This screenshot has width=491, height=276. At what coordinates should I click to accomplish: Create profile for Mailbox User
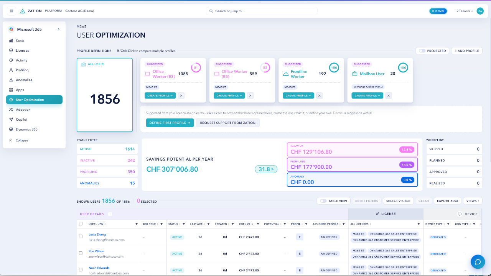[x=367, y=95]
